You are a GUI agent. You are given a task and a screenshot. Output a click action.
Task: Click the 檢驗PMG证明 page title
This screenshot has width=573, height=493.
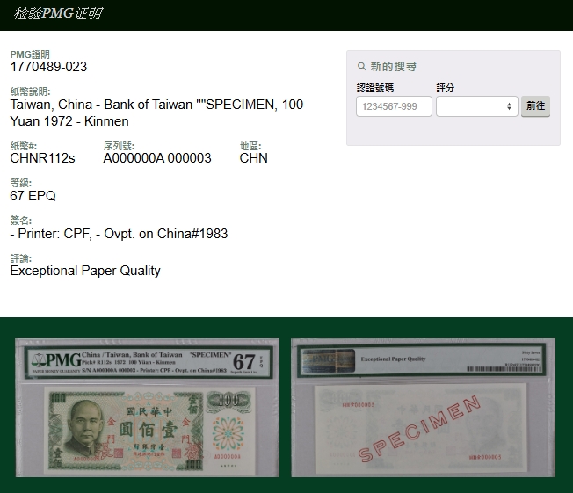(x=59, y=13)
